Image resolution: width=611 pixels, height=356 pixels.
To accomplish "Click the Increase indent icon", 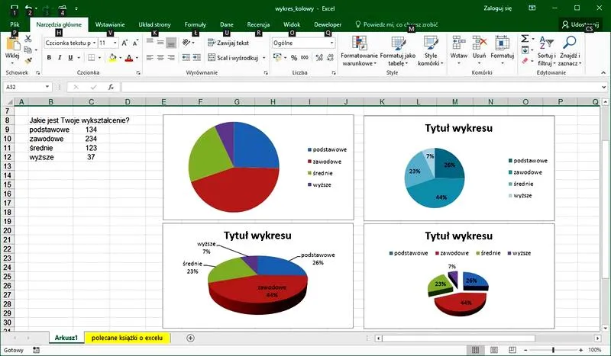I will pos(197,58).
